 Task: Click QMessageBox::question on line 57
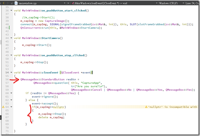[x=51, y=83]
